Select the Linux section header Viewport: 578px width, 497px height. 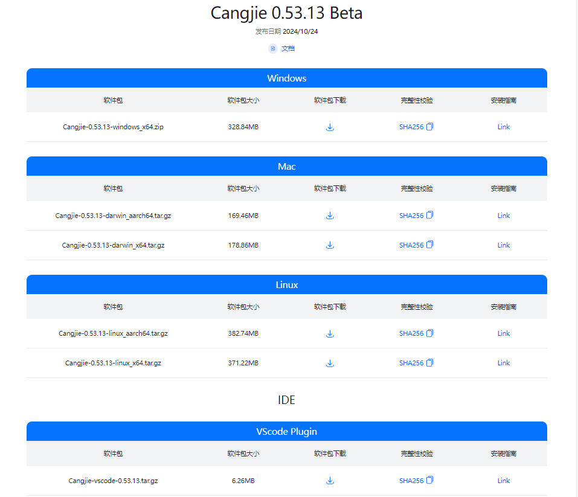tap(287, 284)
